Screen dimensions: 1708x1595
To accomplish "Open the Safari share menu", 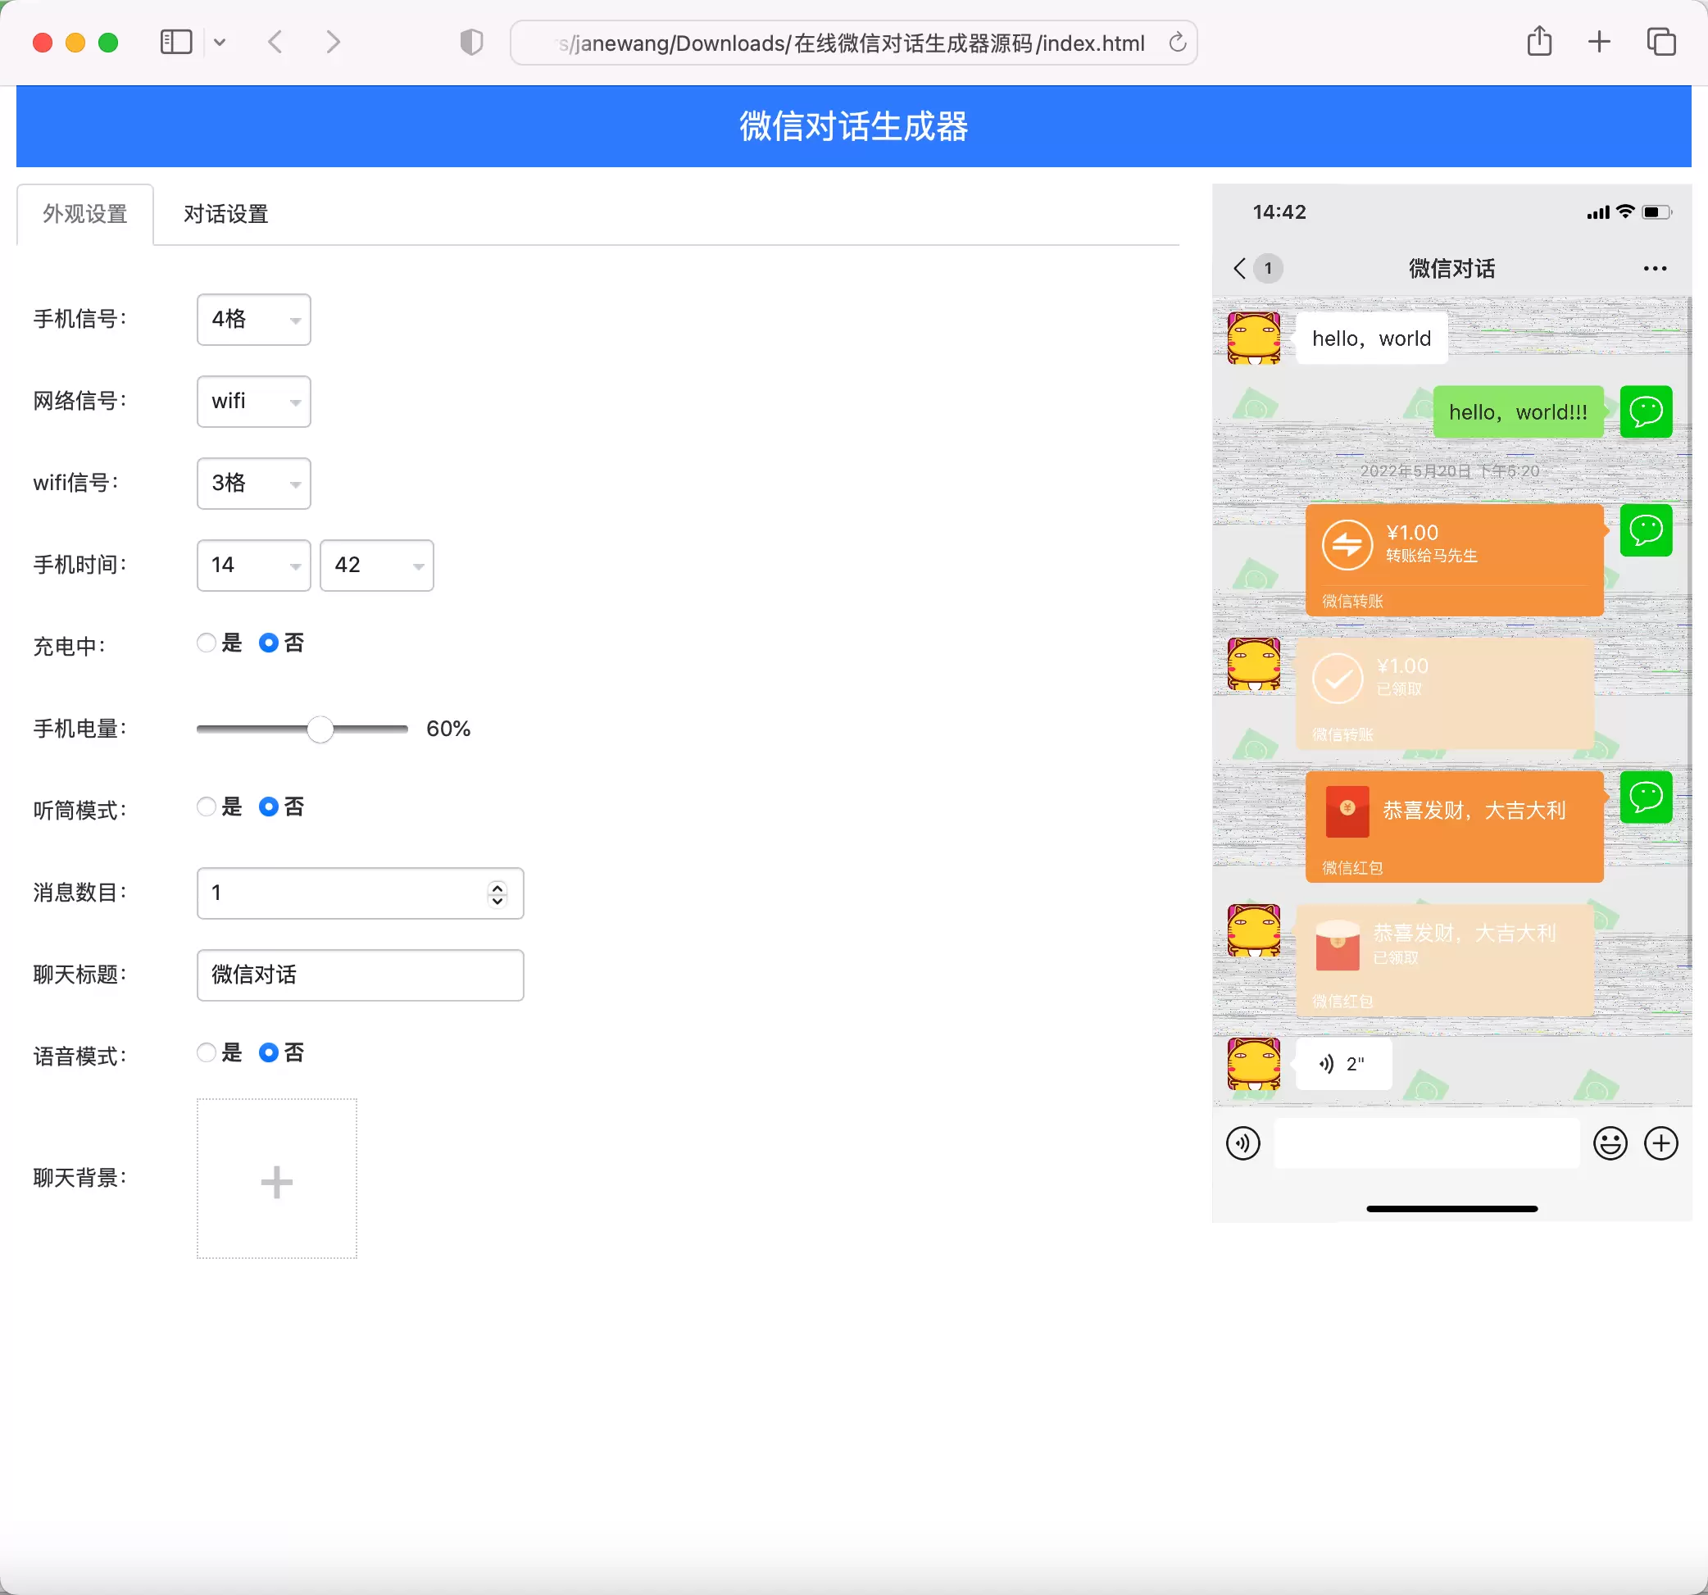I will [1540, 41].
